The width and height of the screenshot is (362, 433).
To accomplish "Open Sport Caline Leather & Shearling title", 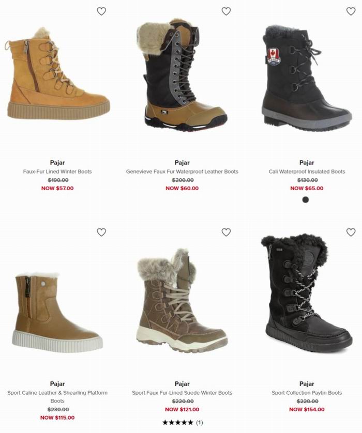I will tap(57, 396).
